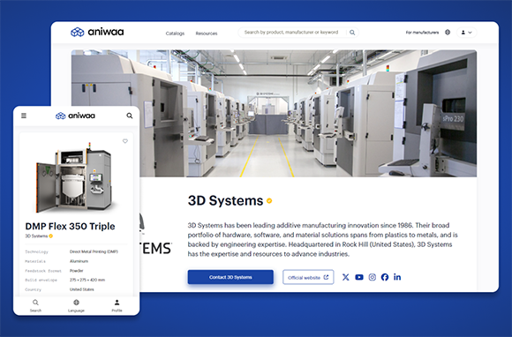Click the Contact 3D Systems button
The height and width of the screenshot is (337, 512).
pos(230,277)
